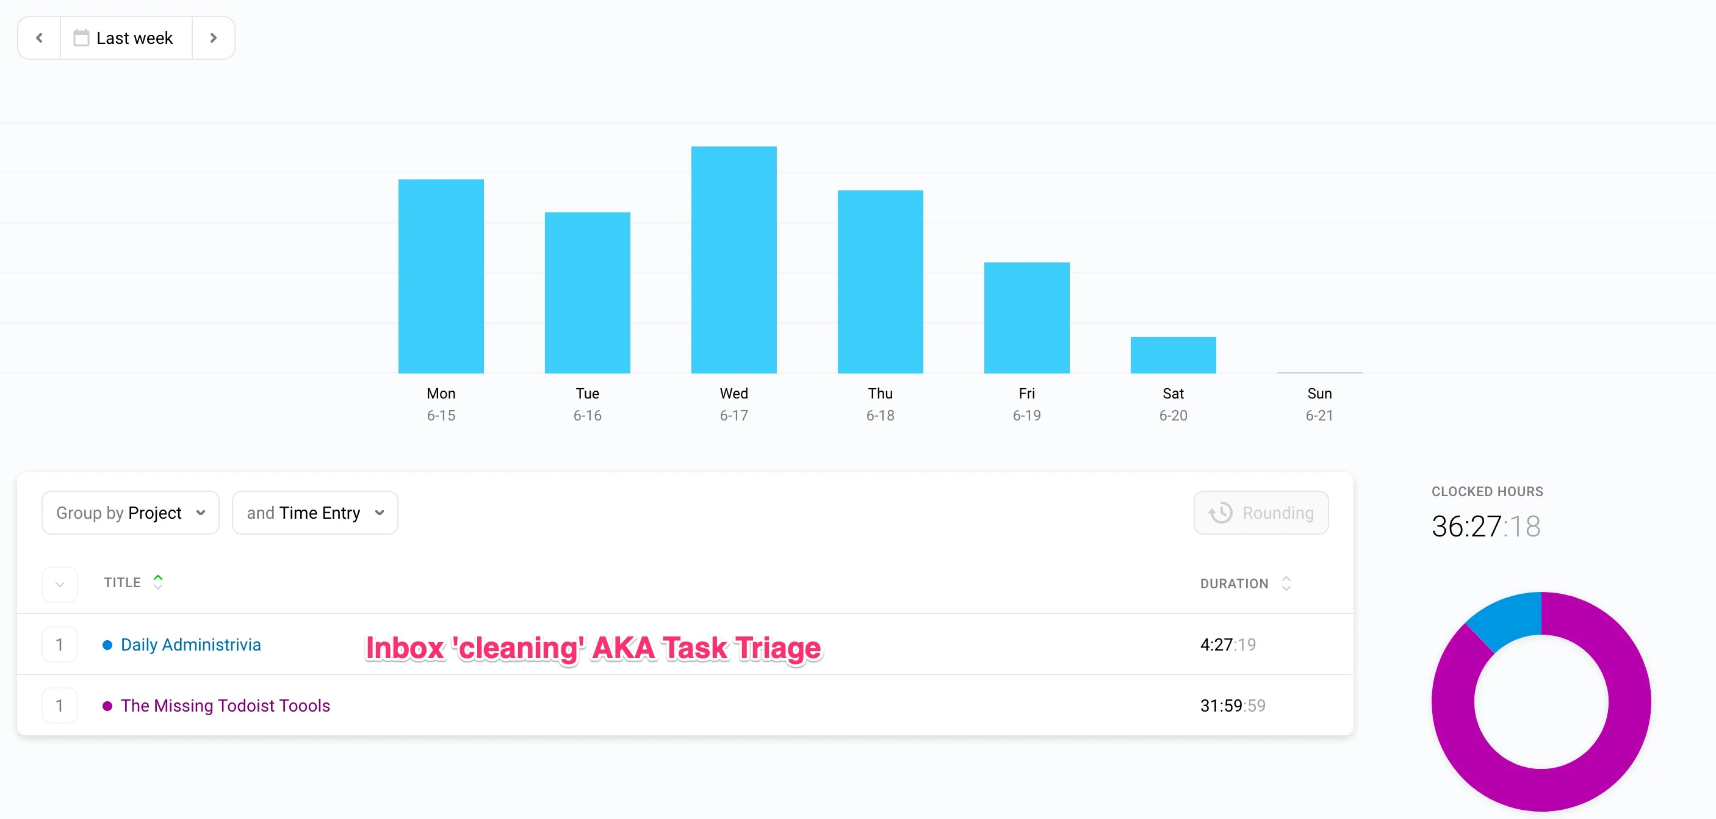
Task: Click the blue color dot next to Daily Administrivia
Action: click(107, 644)
